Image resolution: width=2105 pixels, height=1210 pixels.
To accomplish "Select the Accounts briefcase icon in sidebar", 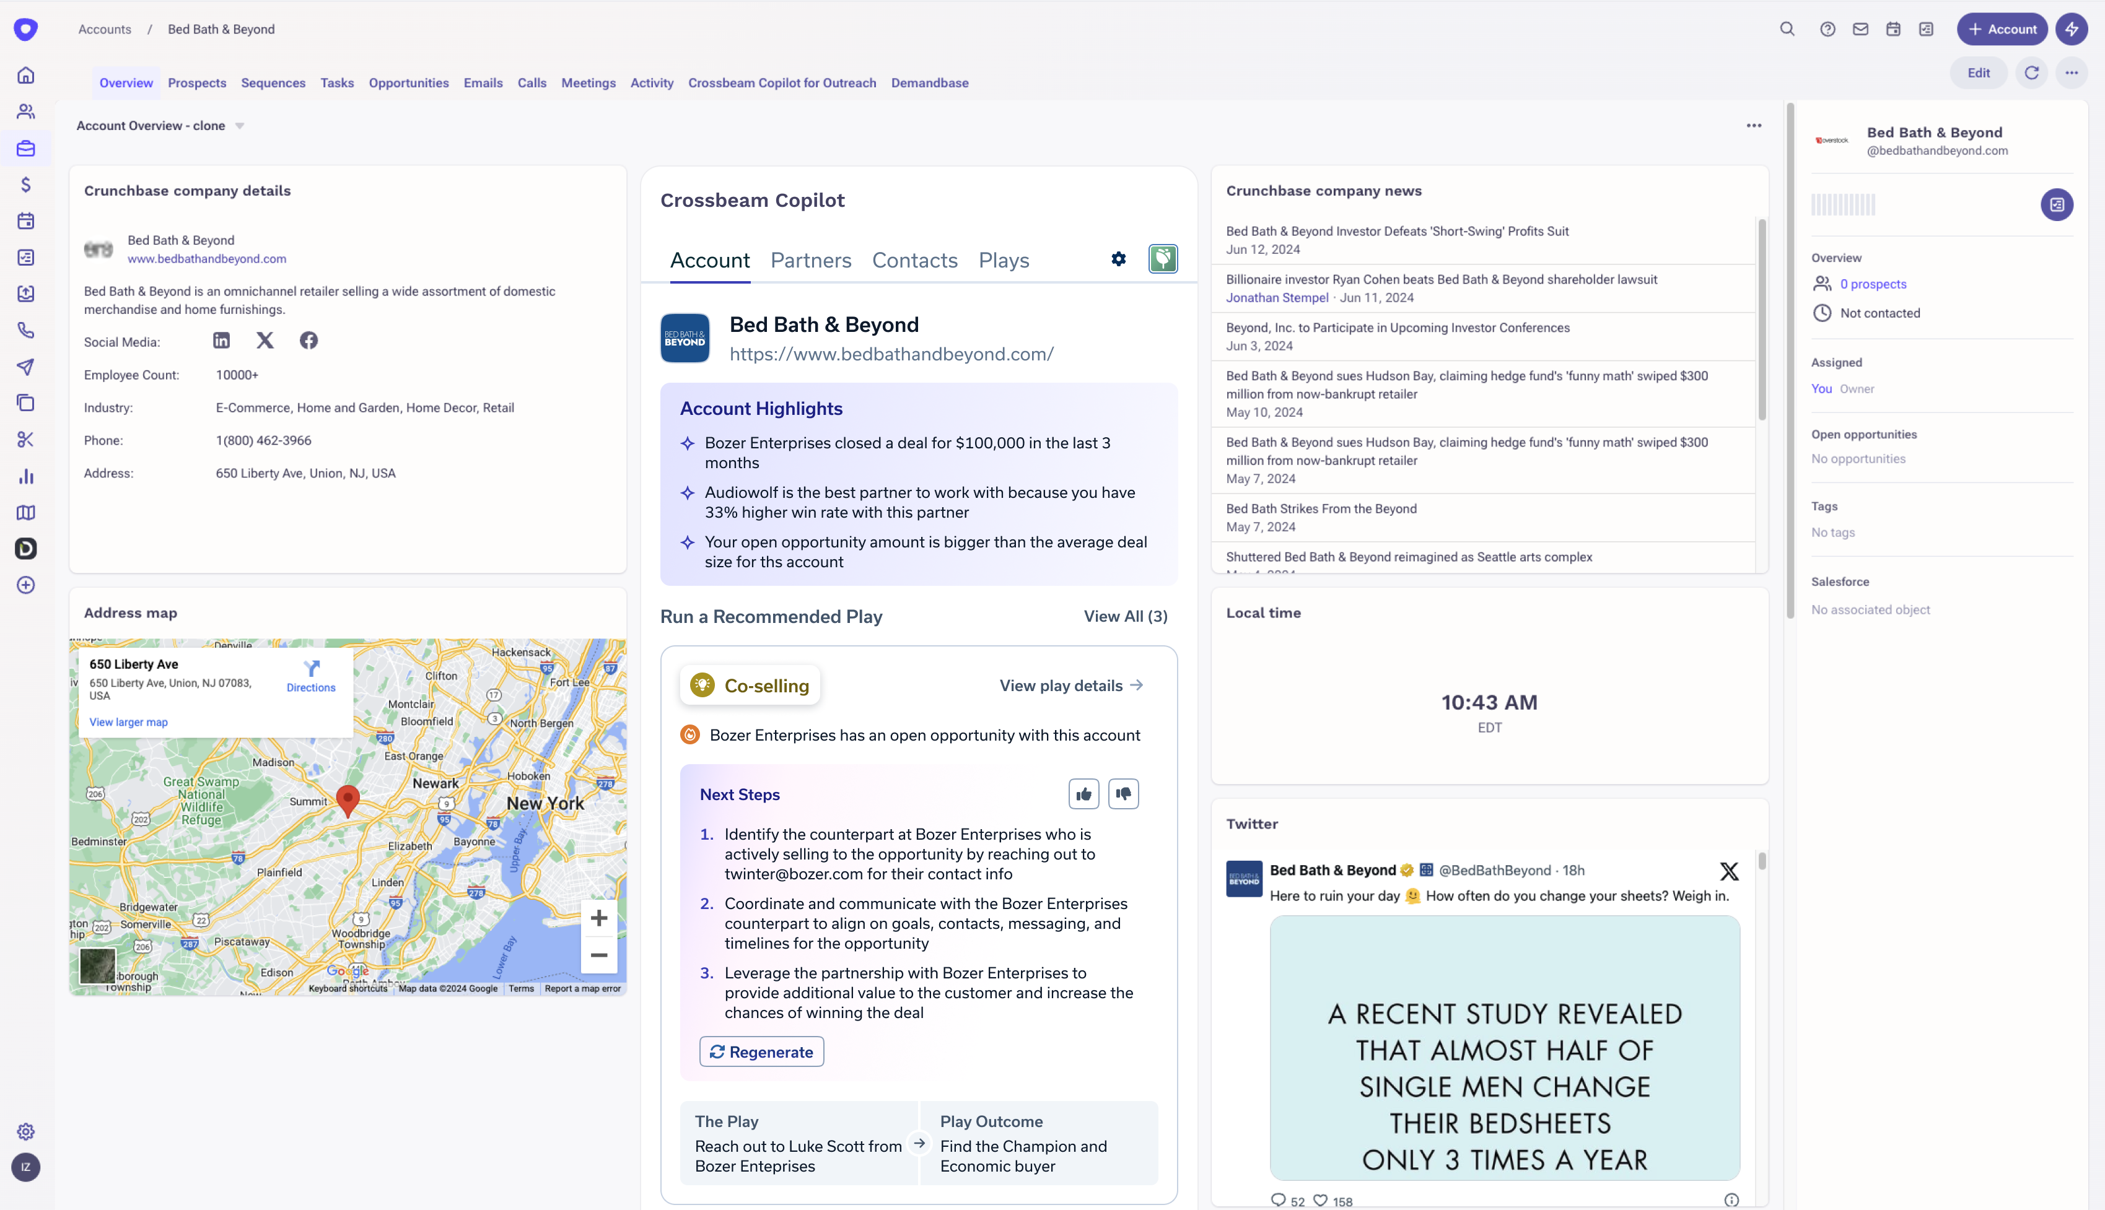I will click(26, 149).
